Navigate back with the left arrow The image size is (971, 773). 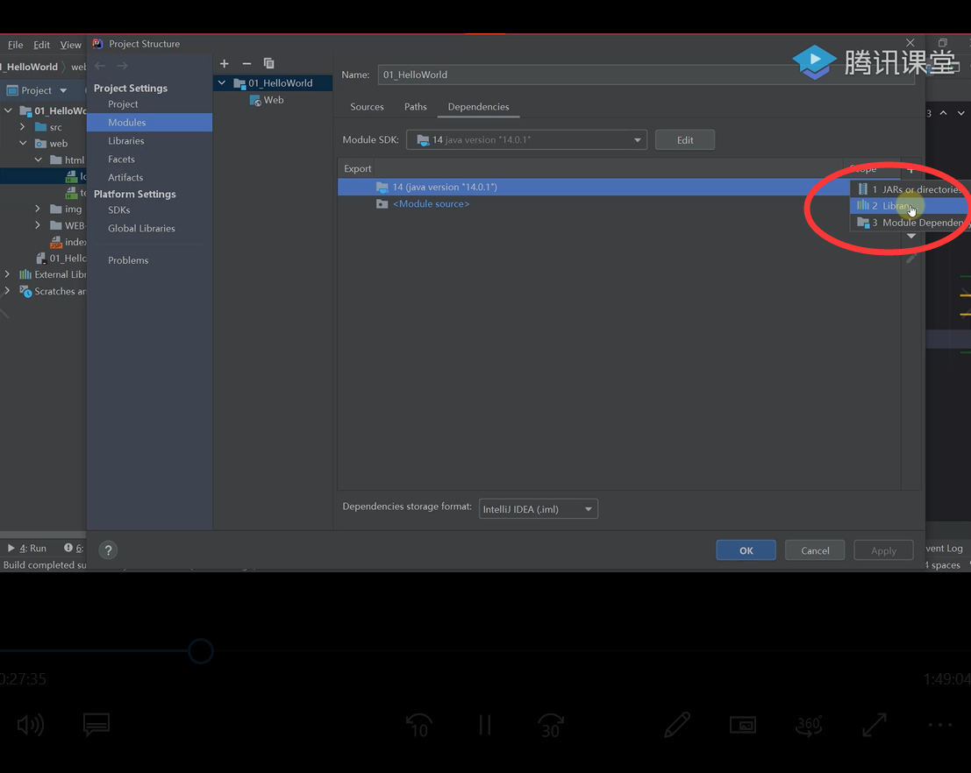100,66
